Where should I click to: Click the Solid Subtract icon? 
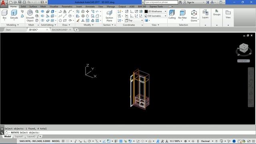click(x=42, y=16)
